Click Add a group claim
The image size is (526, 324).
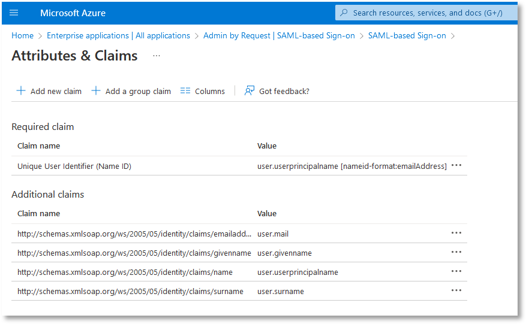pyautogui.click(x=131, y=91)
